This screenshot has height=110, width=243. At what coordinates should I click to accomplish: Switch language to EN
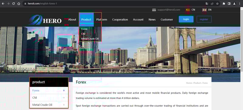(207, 10)
